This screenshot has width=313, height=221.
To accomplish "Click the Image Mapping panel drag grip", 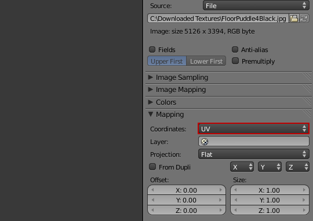I will [x=307, y=89].
